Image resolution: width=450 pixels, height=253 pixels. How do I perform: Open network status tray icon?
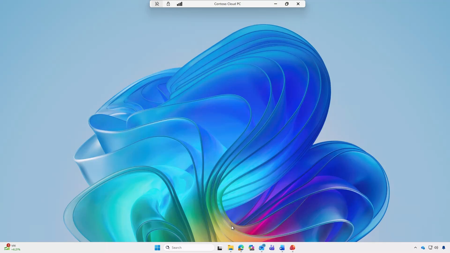coord(430,248)
